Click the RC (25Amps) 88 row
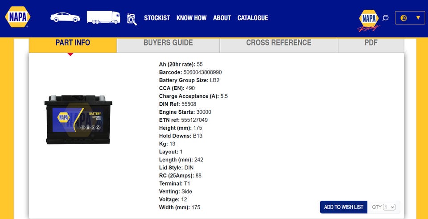 coord(180,175)
